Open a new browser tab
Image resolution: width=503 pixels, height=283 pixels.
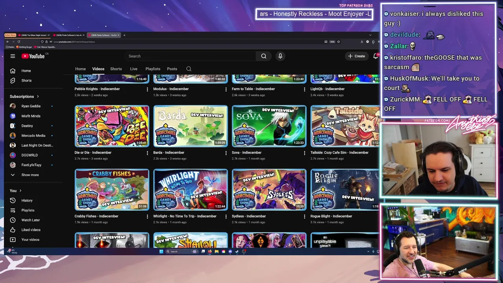(x=124, y=35)
